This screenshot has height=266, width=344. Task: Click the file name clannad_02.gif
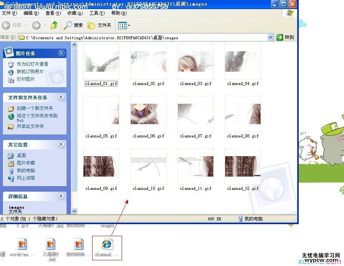click(x=148, y=83)
